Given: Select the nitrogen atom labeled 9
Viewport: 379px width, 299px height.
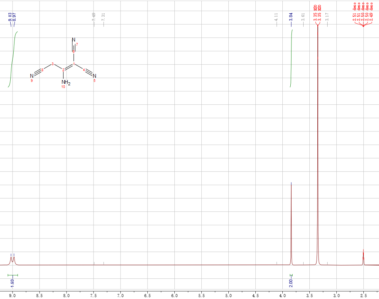Looking at the screenshot, I should pyautogui.click(x=32, y=76).
